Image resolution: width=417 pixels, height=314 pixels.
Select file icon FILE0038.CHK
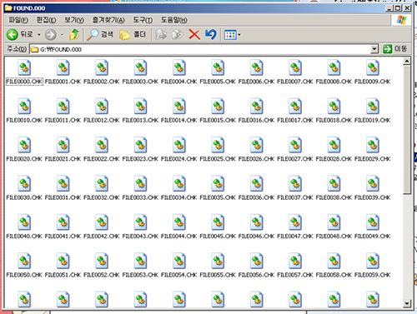pos(334,183)
